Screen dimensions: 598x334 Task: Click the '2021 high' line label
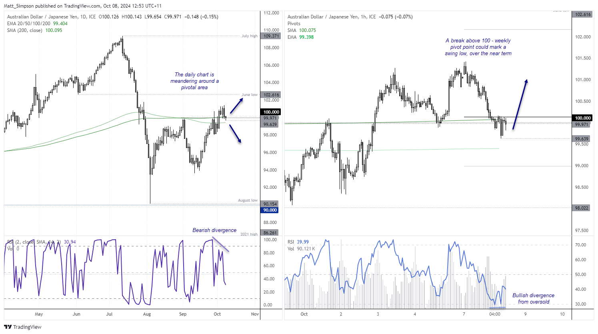(249, 234)
